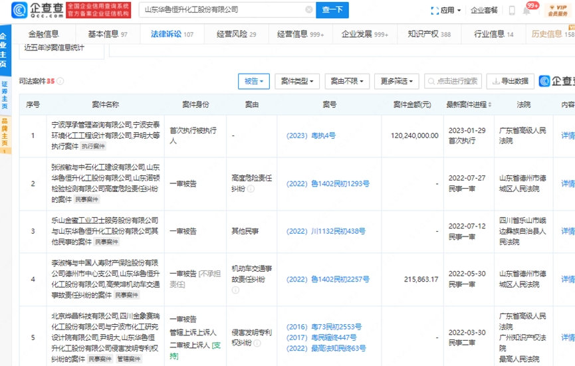Open the 更多筛选 dropdown
This screenshot has width=575, height=366.
pyautogui.click(x=396, y=81)
